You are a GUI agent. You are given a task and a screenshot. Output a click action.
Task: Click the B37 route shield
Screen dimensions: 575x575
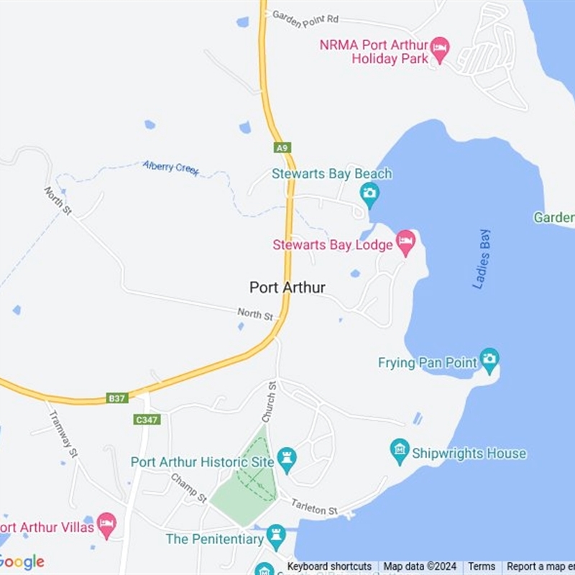point(117,398)
